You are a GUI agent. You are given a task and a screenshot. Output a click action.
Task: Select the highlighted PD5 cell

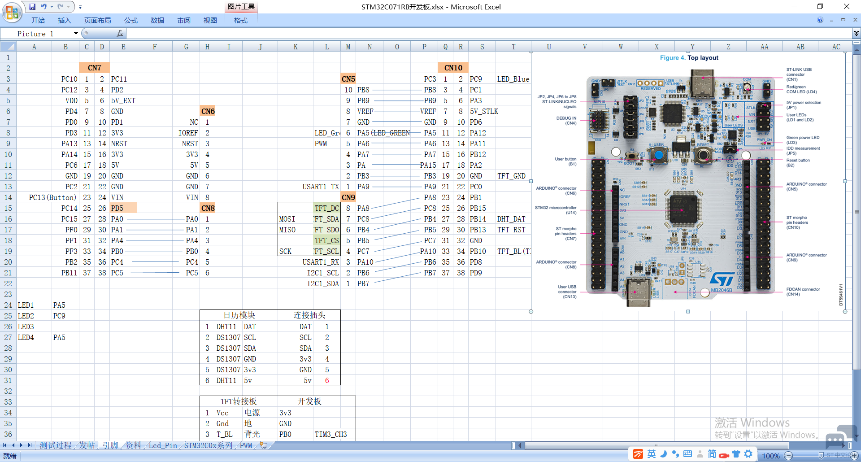coord(123,208)
